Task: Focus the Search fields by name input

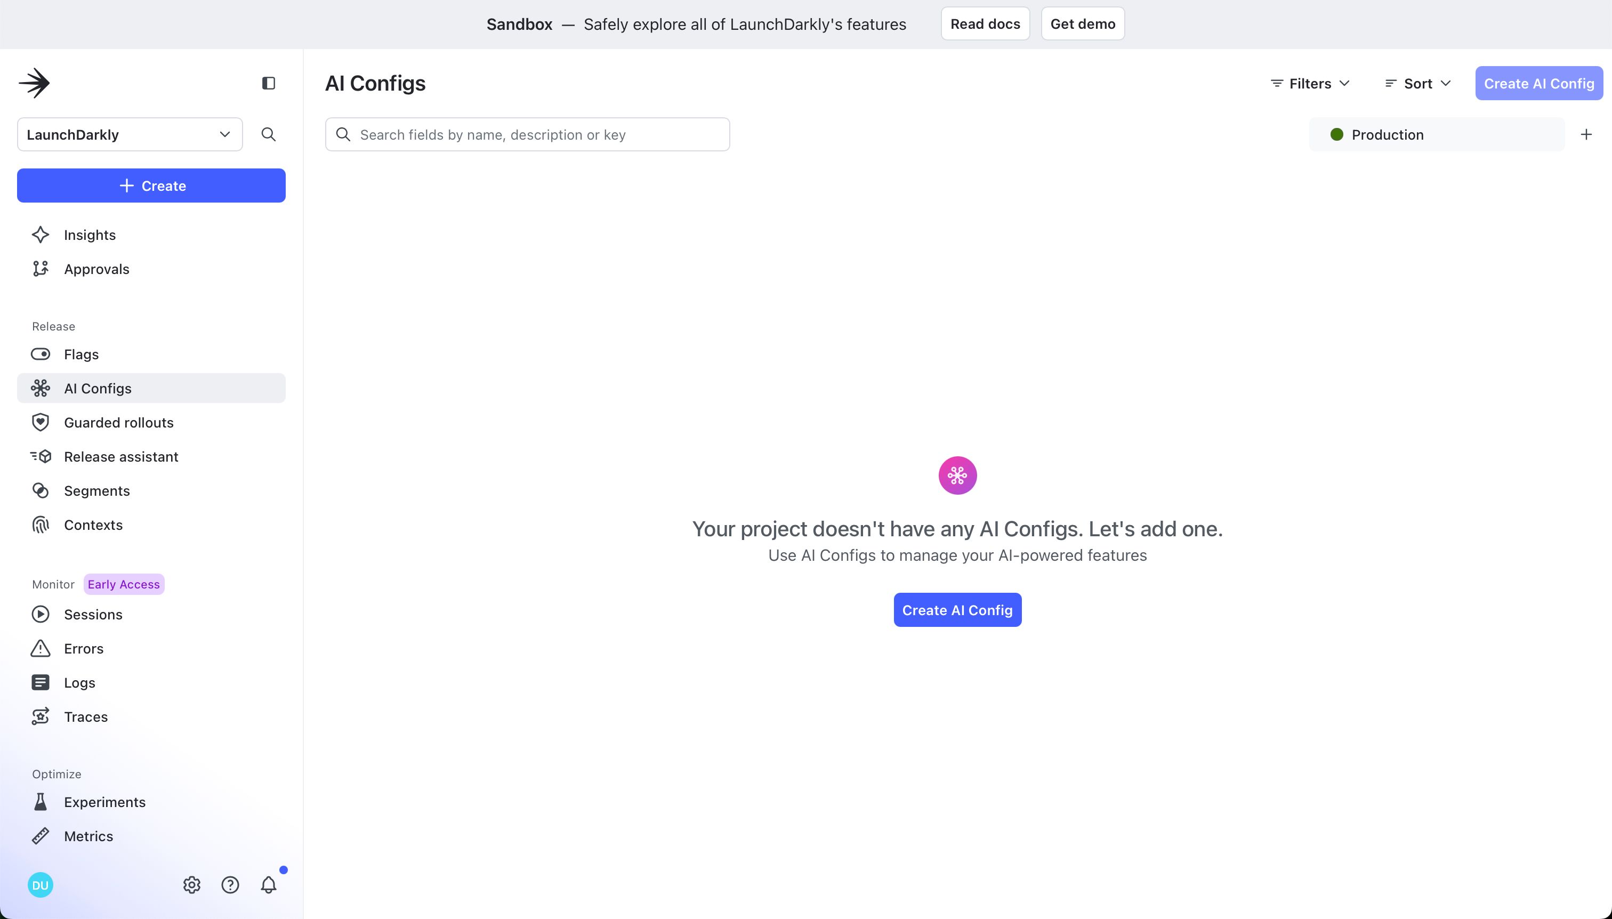Action: [x=528, y=134]
